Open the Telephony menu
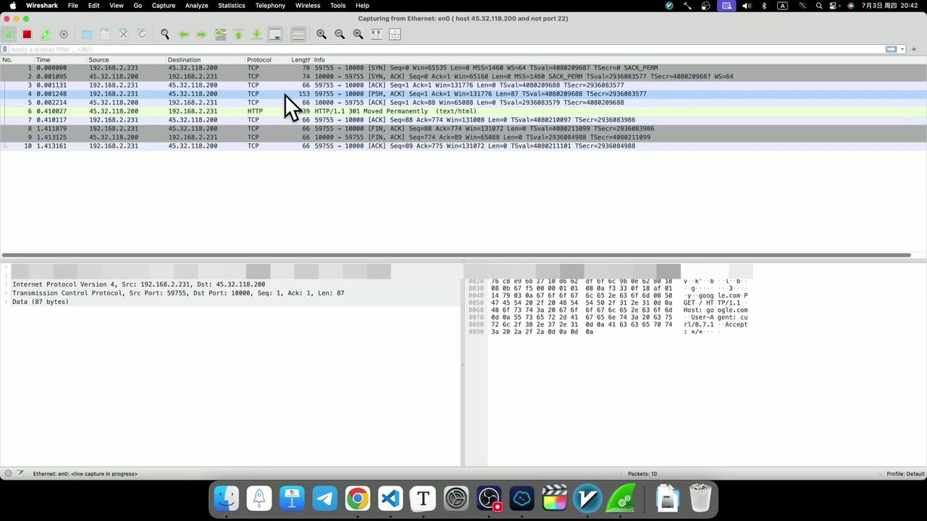The height and width of the screenshot is (521, 927). (269, 5)
